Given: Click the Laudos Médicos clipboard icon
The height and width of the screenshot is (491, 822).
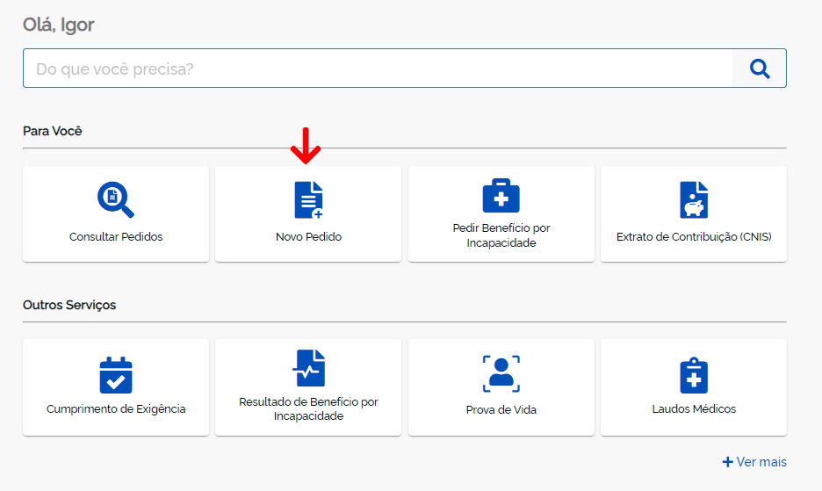Looking at the screenshot, I should point(694,374).
